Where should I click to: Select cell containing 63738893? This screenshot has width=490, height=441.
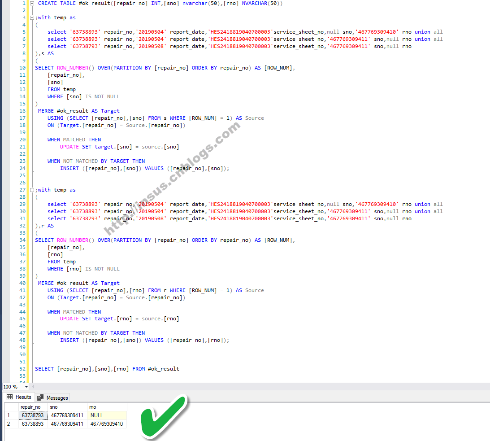33,424
